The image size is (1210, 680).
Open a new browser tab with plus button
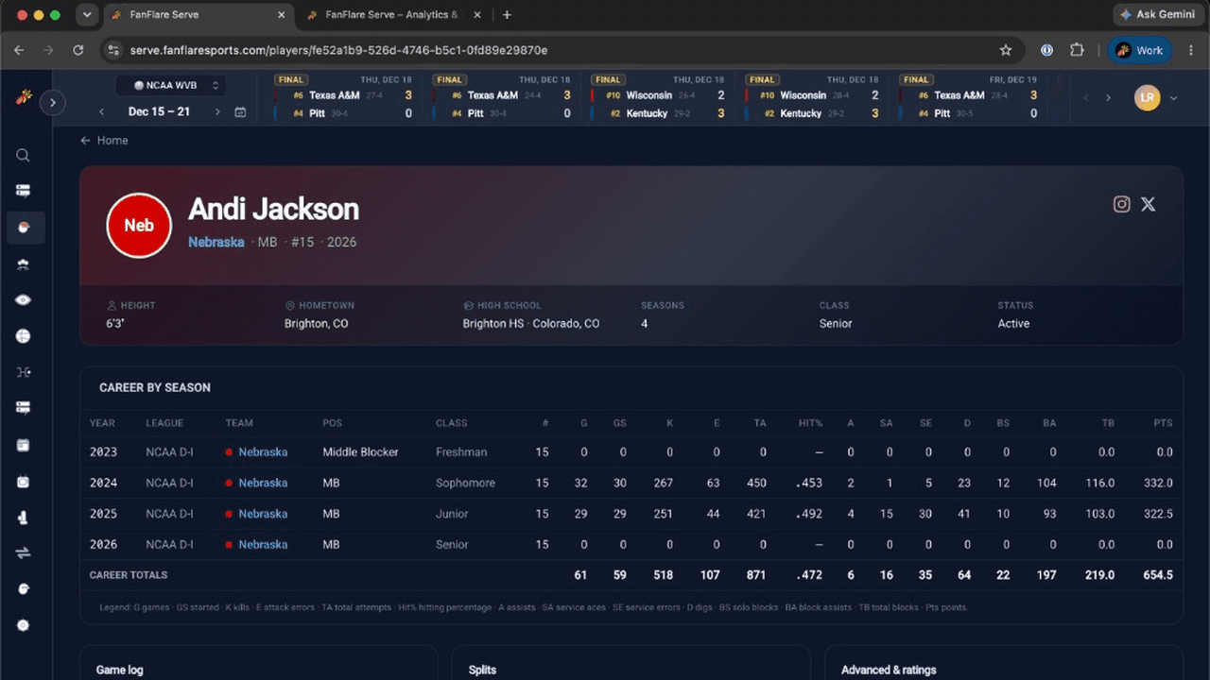[x=507, y=15]
